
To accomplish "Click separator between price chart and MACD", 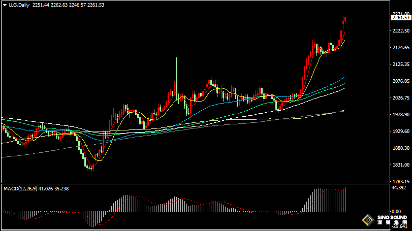I will coord(203,184).
